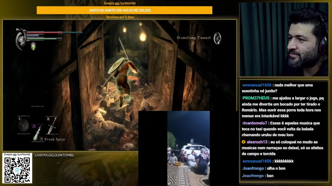332x186 pixels.
Task: Click the LIVEPIX.GG/JUNITOMBL text beside QR code
Action: click(54, 155)
